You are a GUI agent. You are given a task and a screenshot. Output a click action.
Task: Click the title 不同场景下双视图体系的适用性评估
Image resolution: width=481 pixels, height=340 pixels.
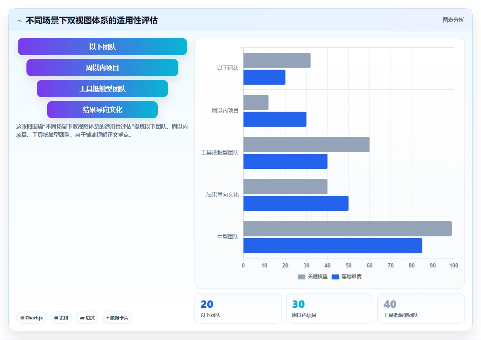[92, 20]
